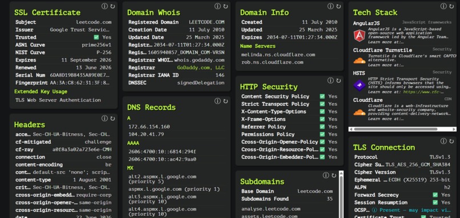The image size is (460, 218).
Task: Click whois.godaddy.com registrar WHOIS value
Action: (x=199, y=60)
